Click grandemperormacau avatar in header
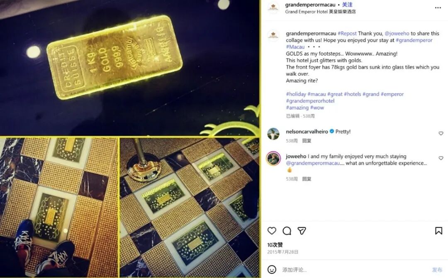The image size is (448, 278). click(x=273, y=8)
